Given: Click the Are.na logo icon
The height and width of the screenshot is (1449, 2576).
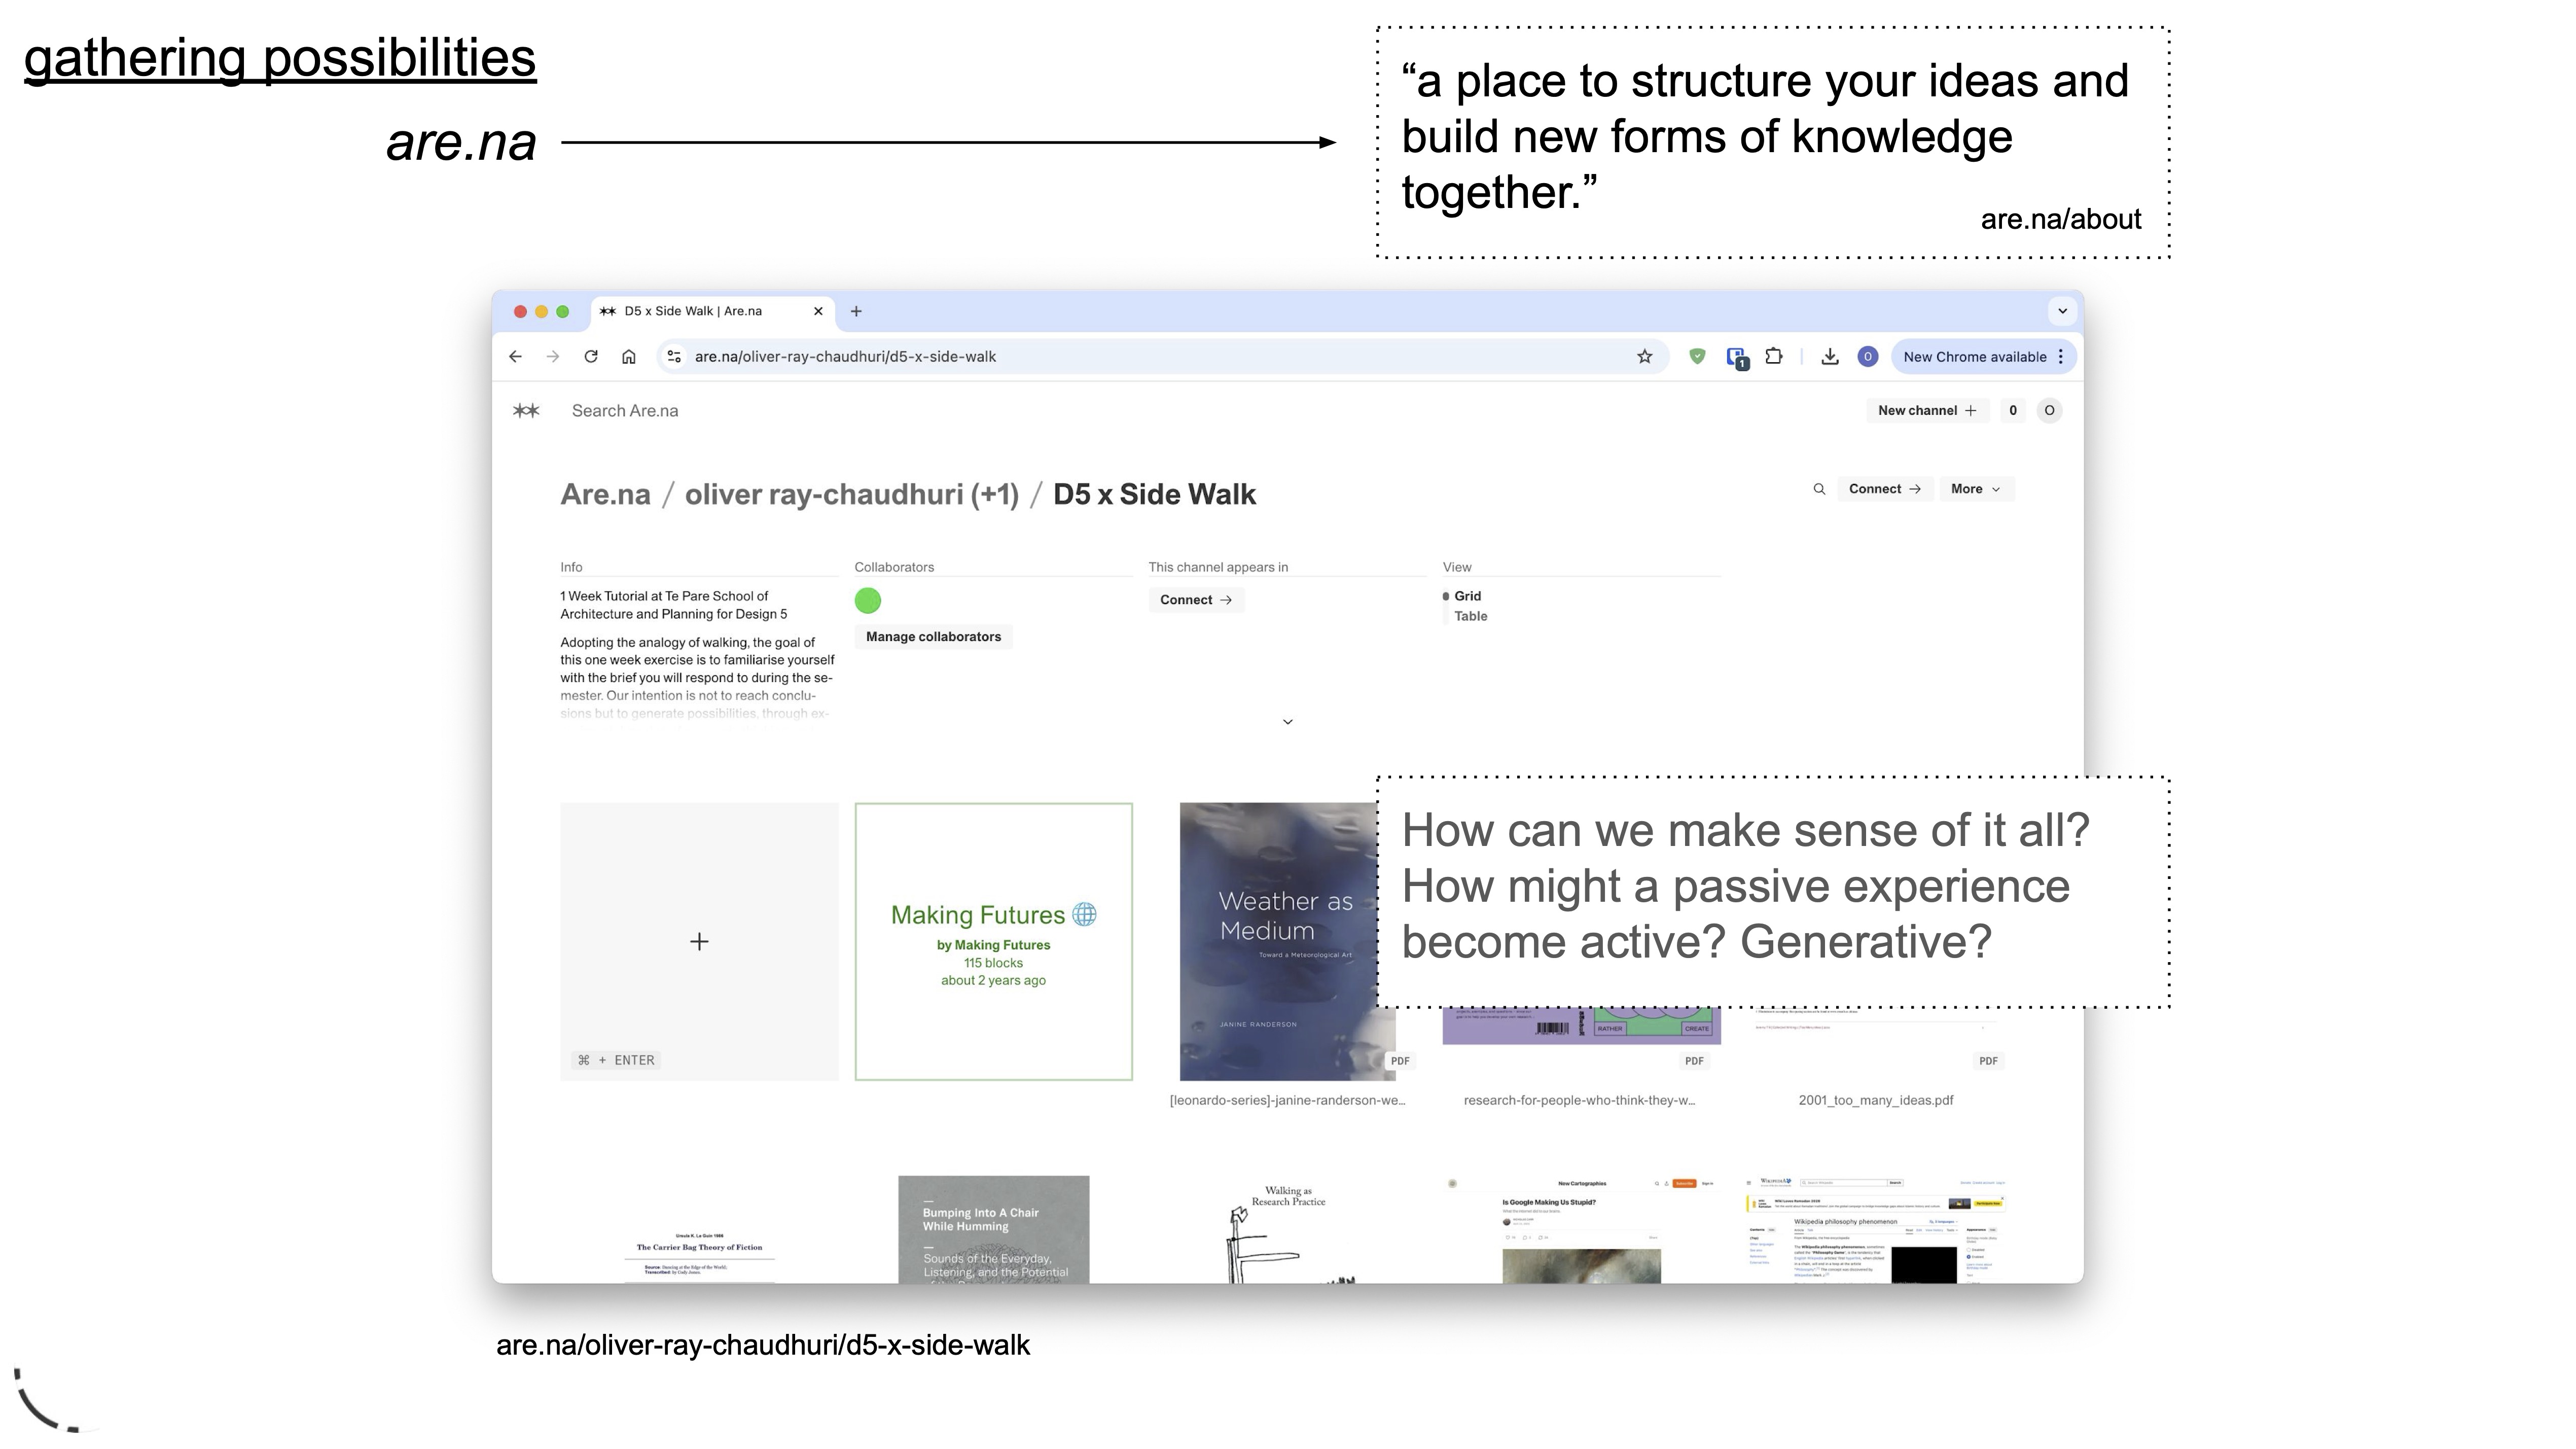Looking at the screenshot, I should (x=526, y=411).
